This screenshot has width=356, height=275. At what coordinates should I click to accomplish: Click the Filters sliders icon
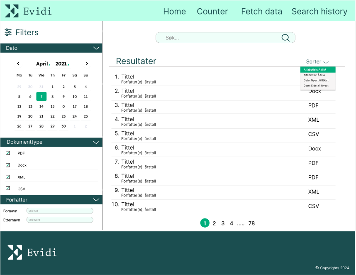[x=8, y=32]
